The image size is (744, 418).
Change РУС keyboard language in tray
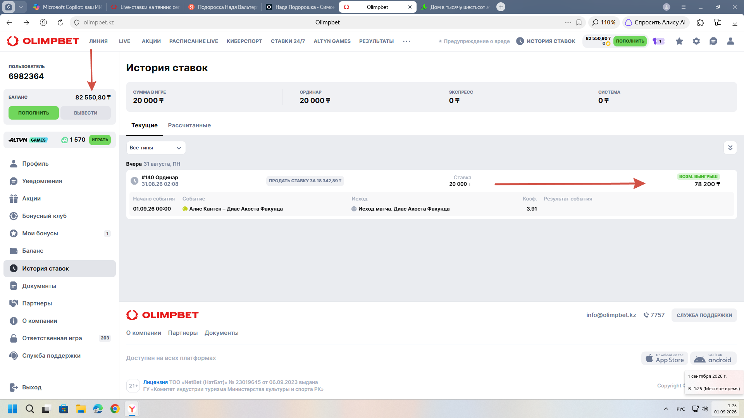pyautogui.click(x=680, y=409)
